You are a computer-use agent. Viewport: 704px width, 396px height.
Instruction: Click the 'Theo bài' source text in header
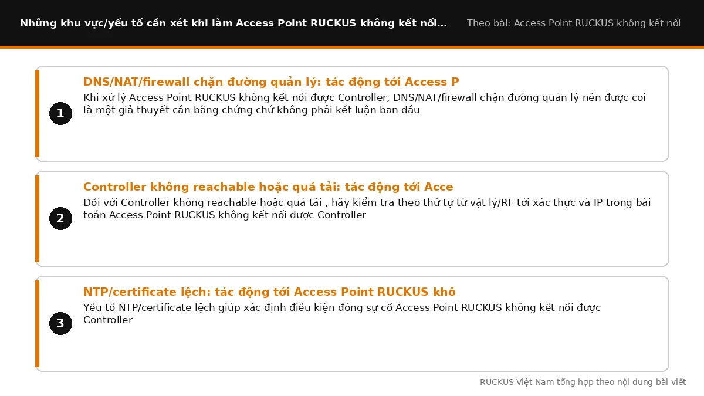[x=574, y=23]
